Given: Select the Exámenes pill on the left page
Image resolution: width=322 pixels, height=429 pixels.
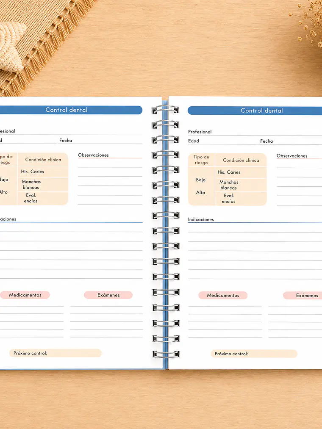Looking at the screenshot, I should coord(108,295).
